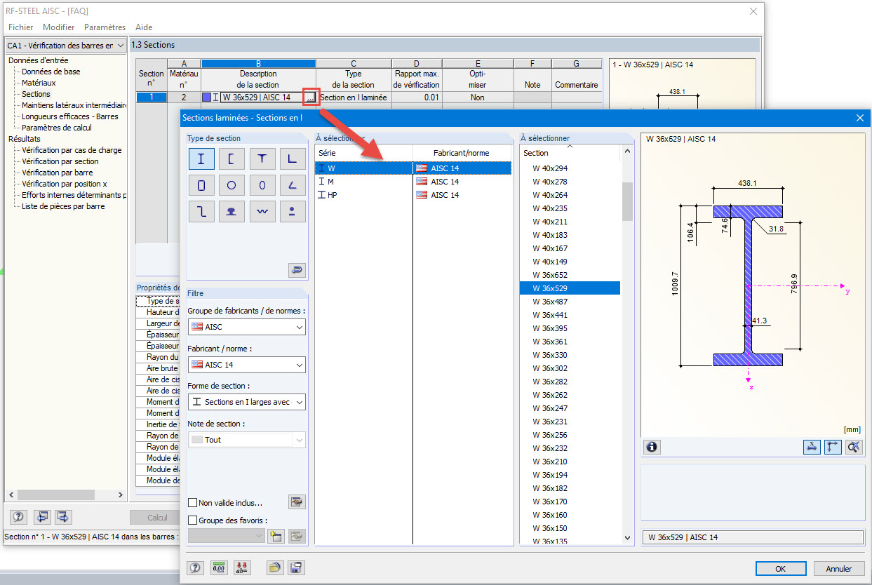Open the Paramètres menu

[x=105, y=27]
